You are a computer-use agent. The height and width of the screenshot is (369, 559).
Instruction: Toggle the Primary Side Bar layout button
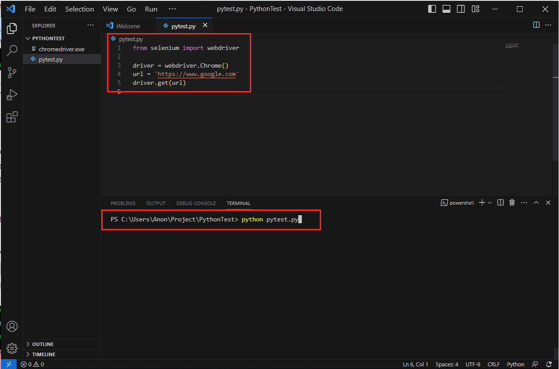(432, 9)
